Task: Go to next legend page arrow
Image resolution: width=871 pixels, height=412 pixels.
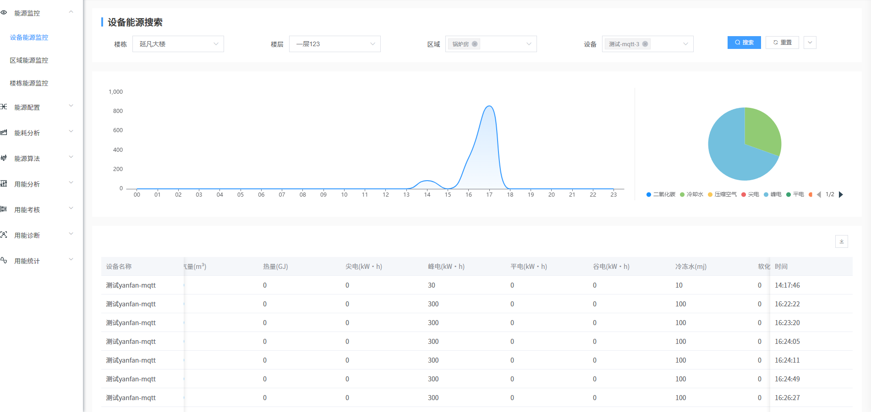Action: click(841, 194)
